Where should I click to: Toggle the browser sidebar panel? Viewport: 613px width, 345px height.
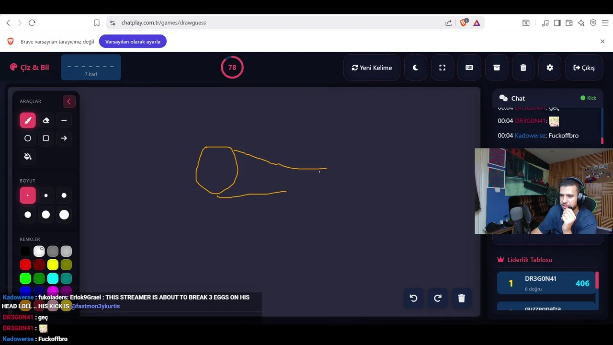pyautogui.click(x=557, y=23)
